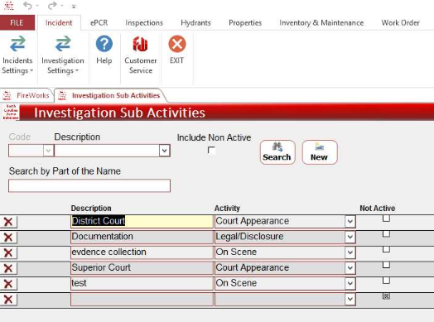Select the Documentation description cell

click(142, 237)
